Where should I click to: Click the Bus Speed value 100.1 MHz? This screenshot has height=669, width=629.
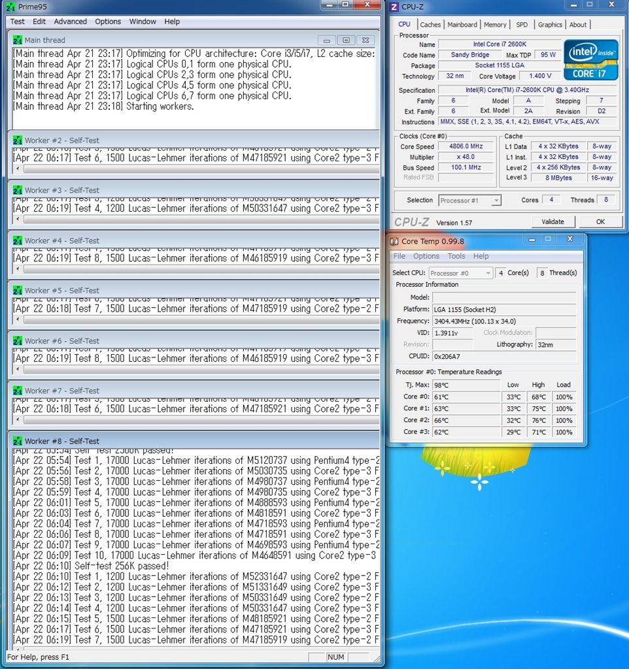(x=466, y=168)
